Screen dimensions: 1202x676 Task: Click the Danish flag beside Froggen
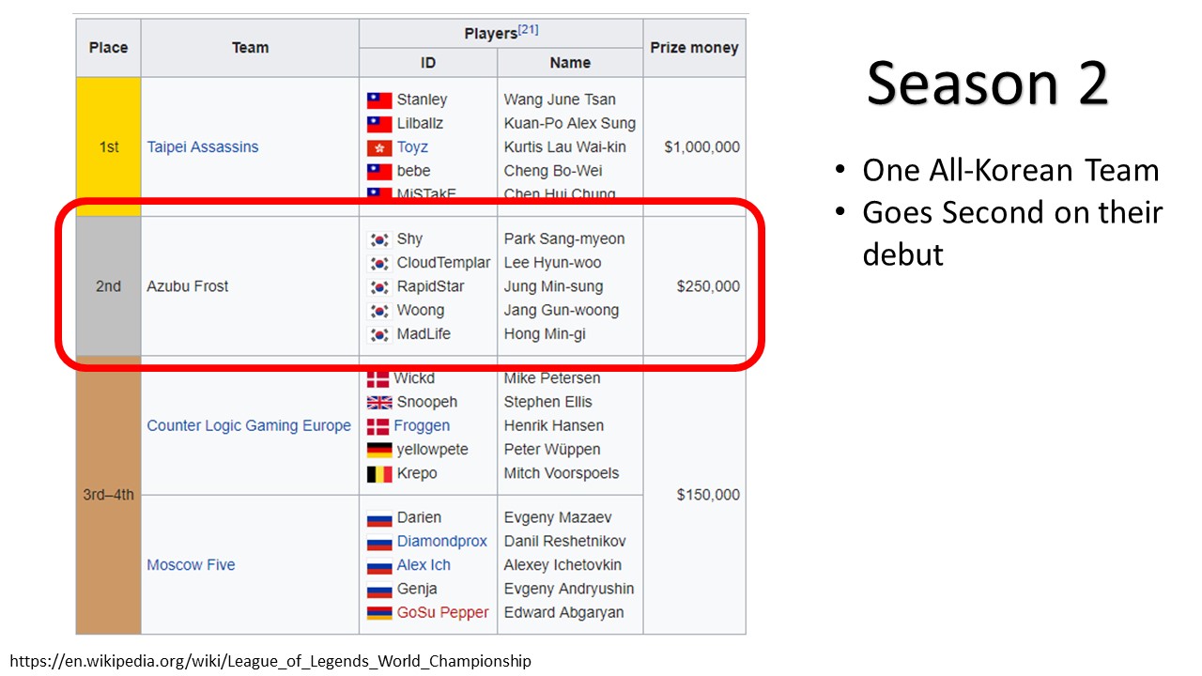pyautogui.click(x=378, y=426)
